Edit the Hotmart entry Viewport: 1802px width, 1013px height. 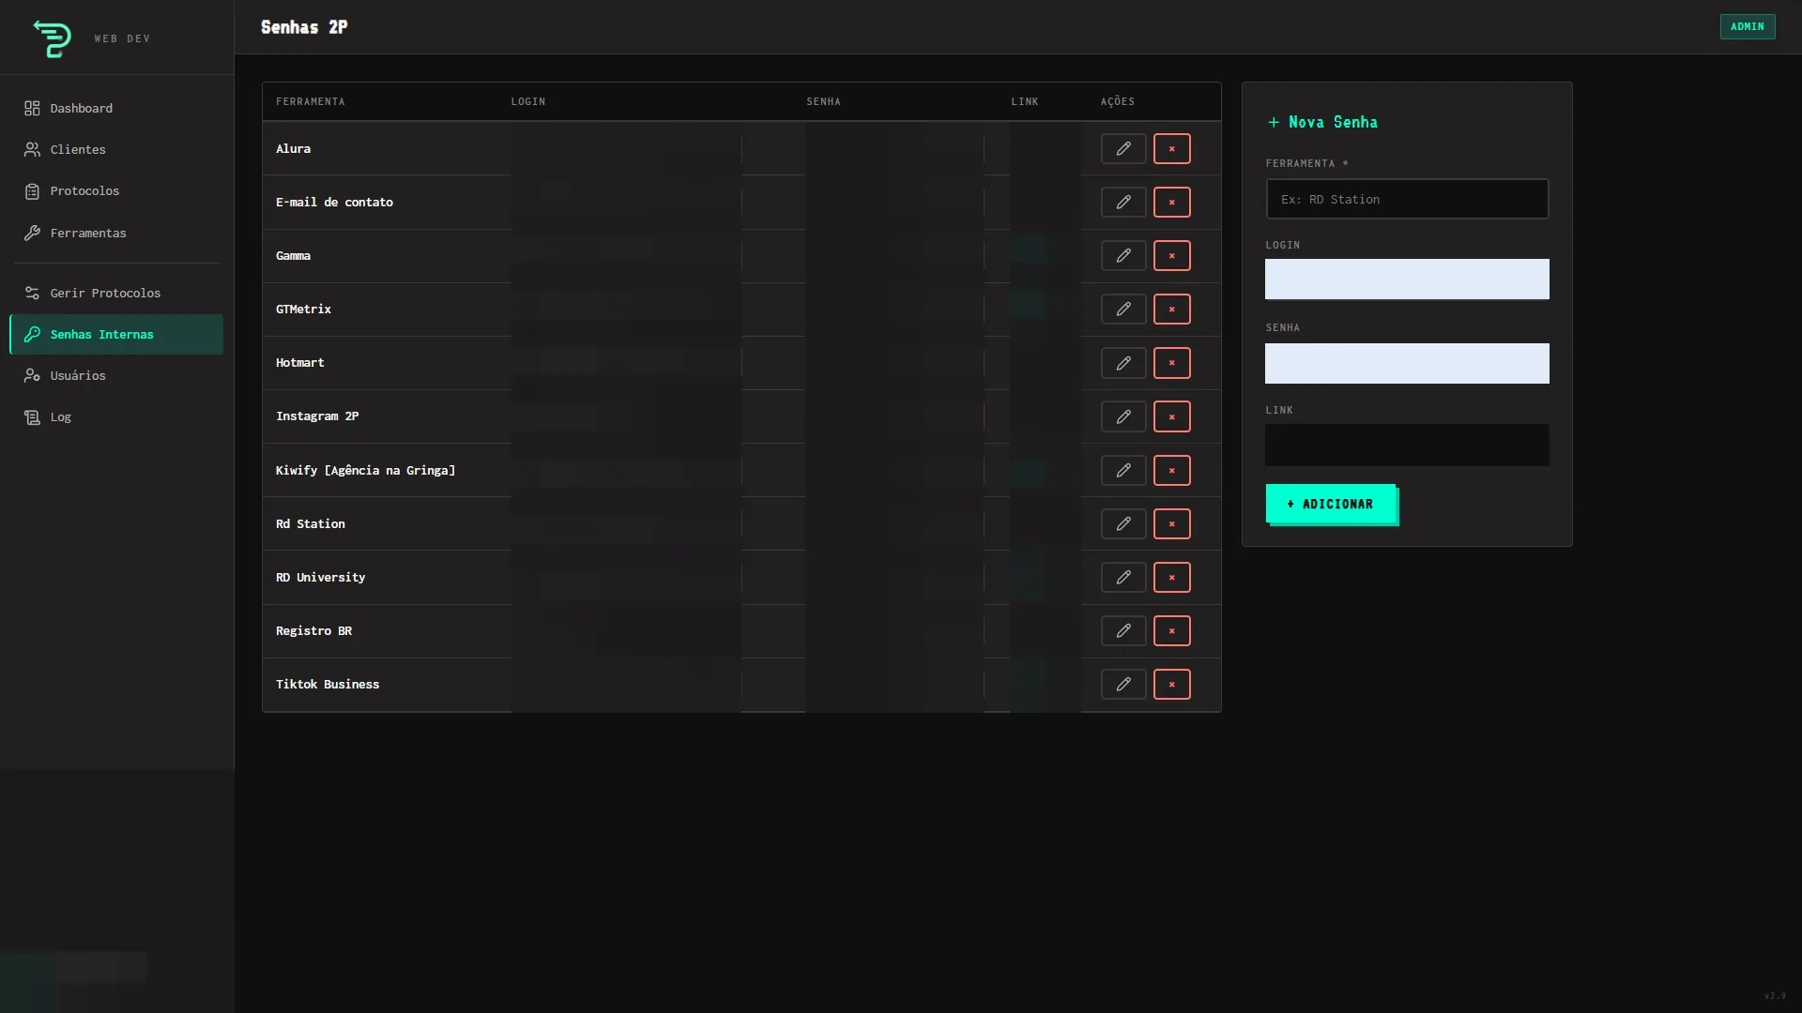coord(1123,363)
